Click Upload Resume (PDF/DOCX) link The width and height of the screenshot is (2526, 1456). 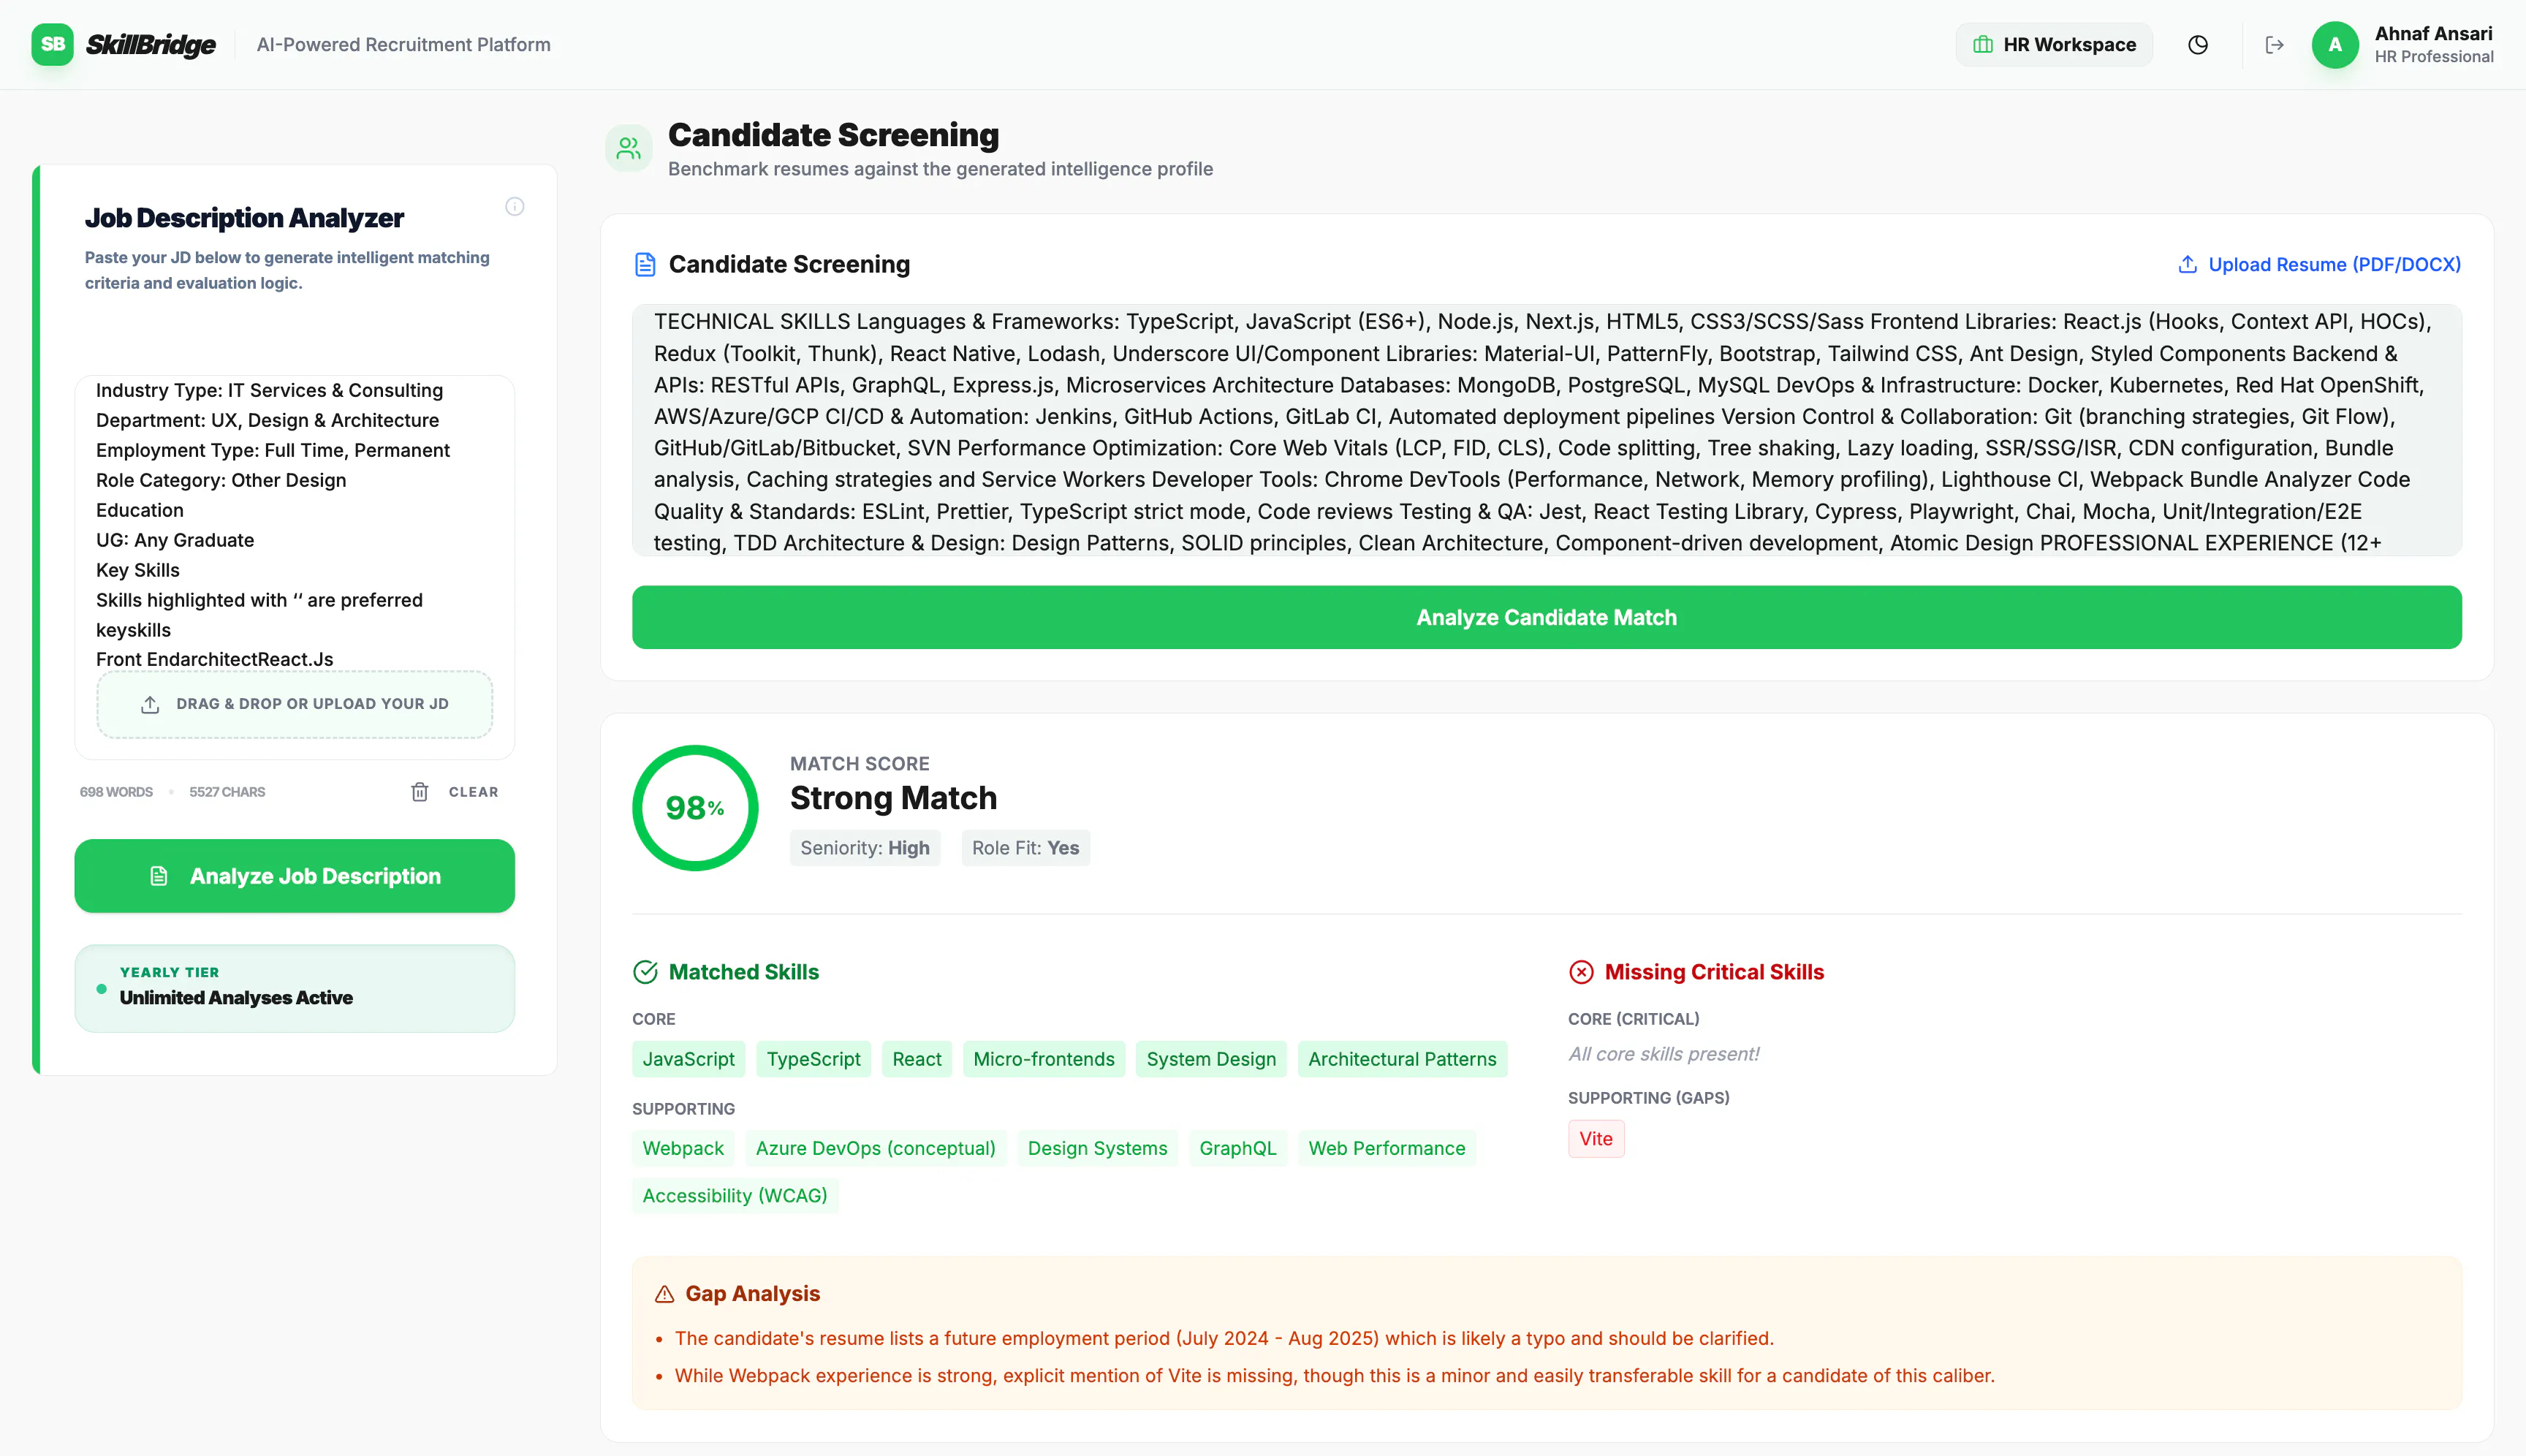tap(2319, 264)
